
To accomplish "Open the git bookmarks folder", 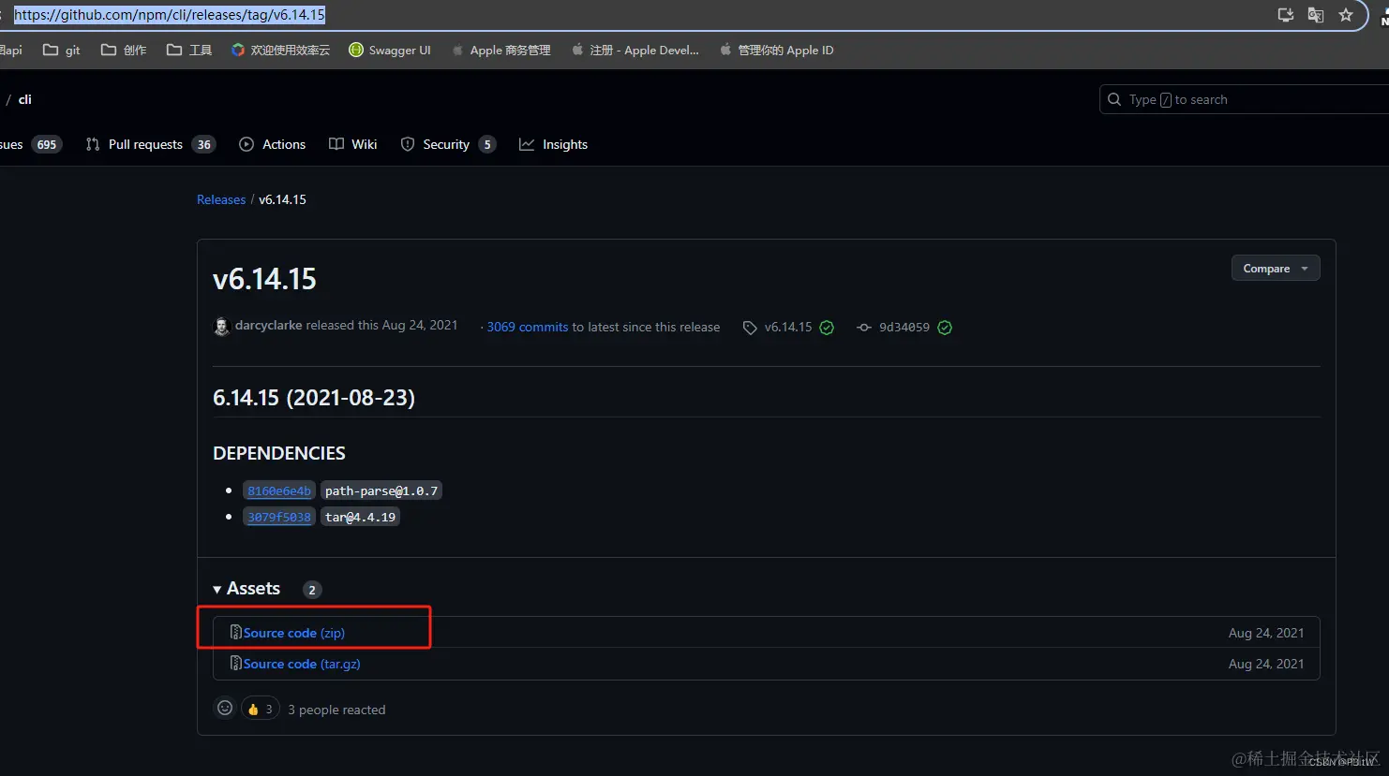I will [62, 51].
